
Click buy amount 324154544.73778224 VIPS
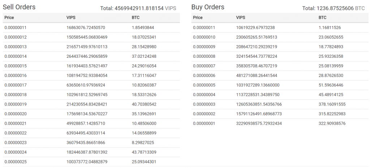(x=257, y=56)
